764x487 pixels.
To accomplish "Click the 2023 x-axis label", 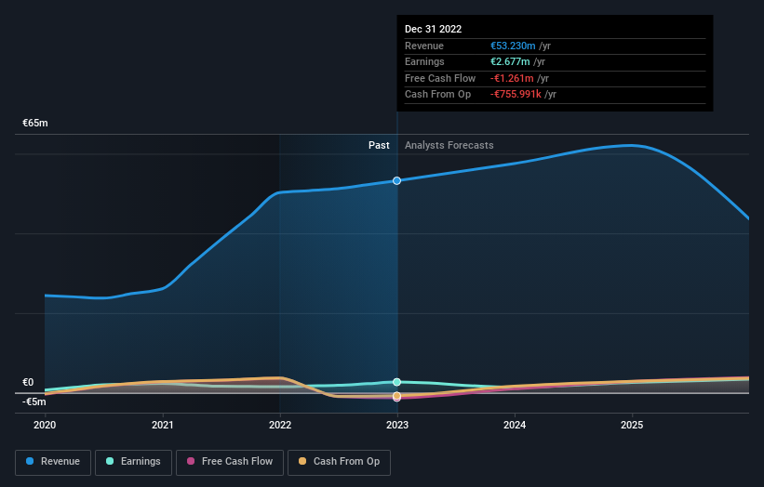I will (397, 425).
